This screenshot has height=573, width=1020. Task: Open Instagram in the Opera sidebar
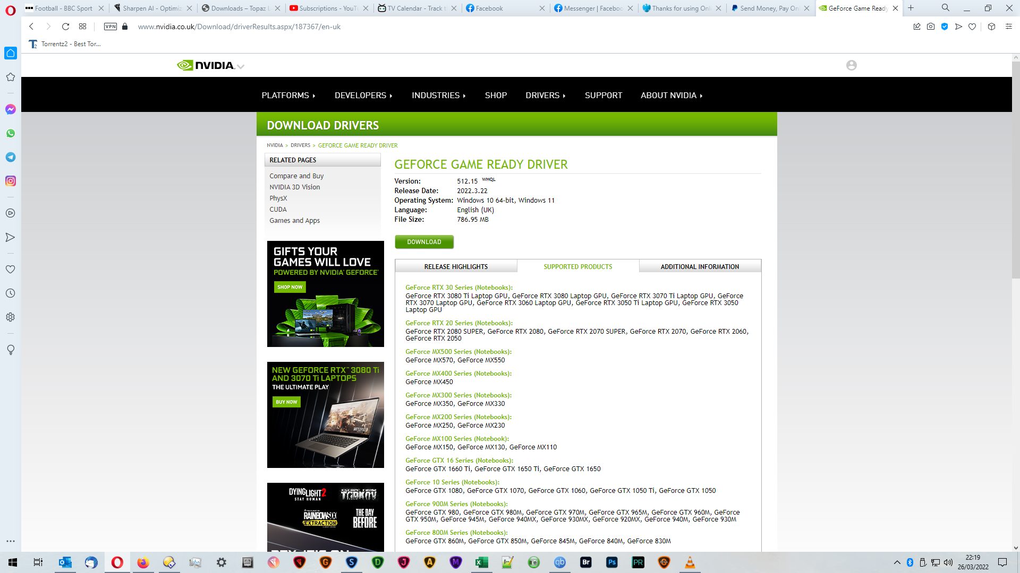point(10,181)
